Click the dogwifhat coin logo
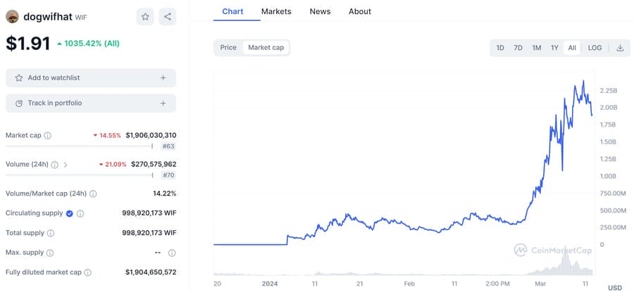The height and width of the screenshot is (292, 634). (12, 16)
